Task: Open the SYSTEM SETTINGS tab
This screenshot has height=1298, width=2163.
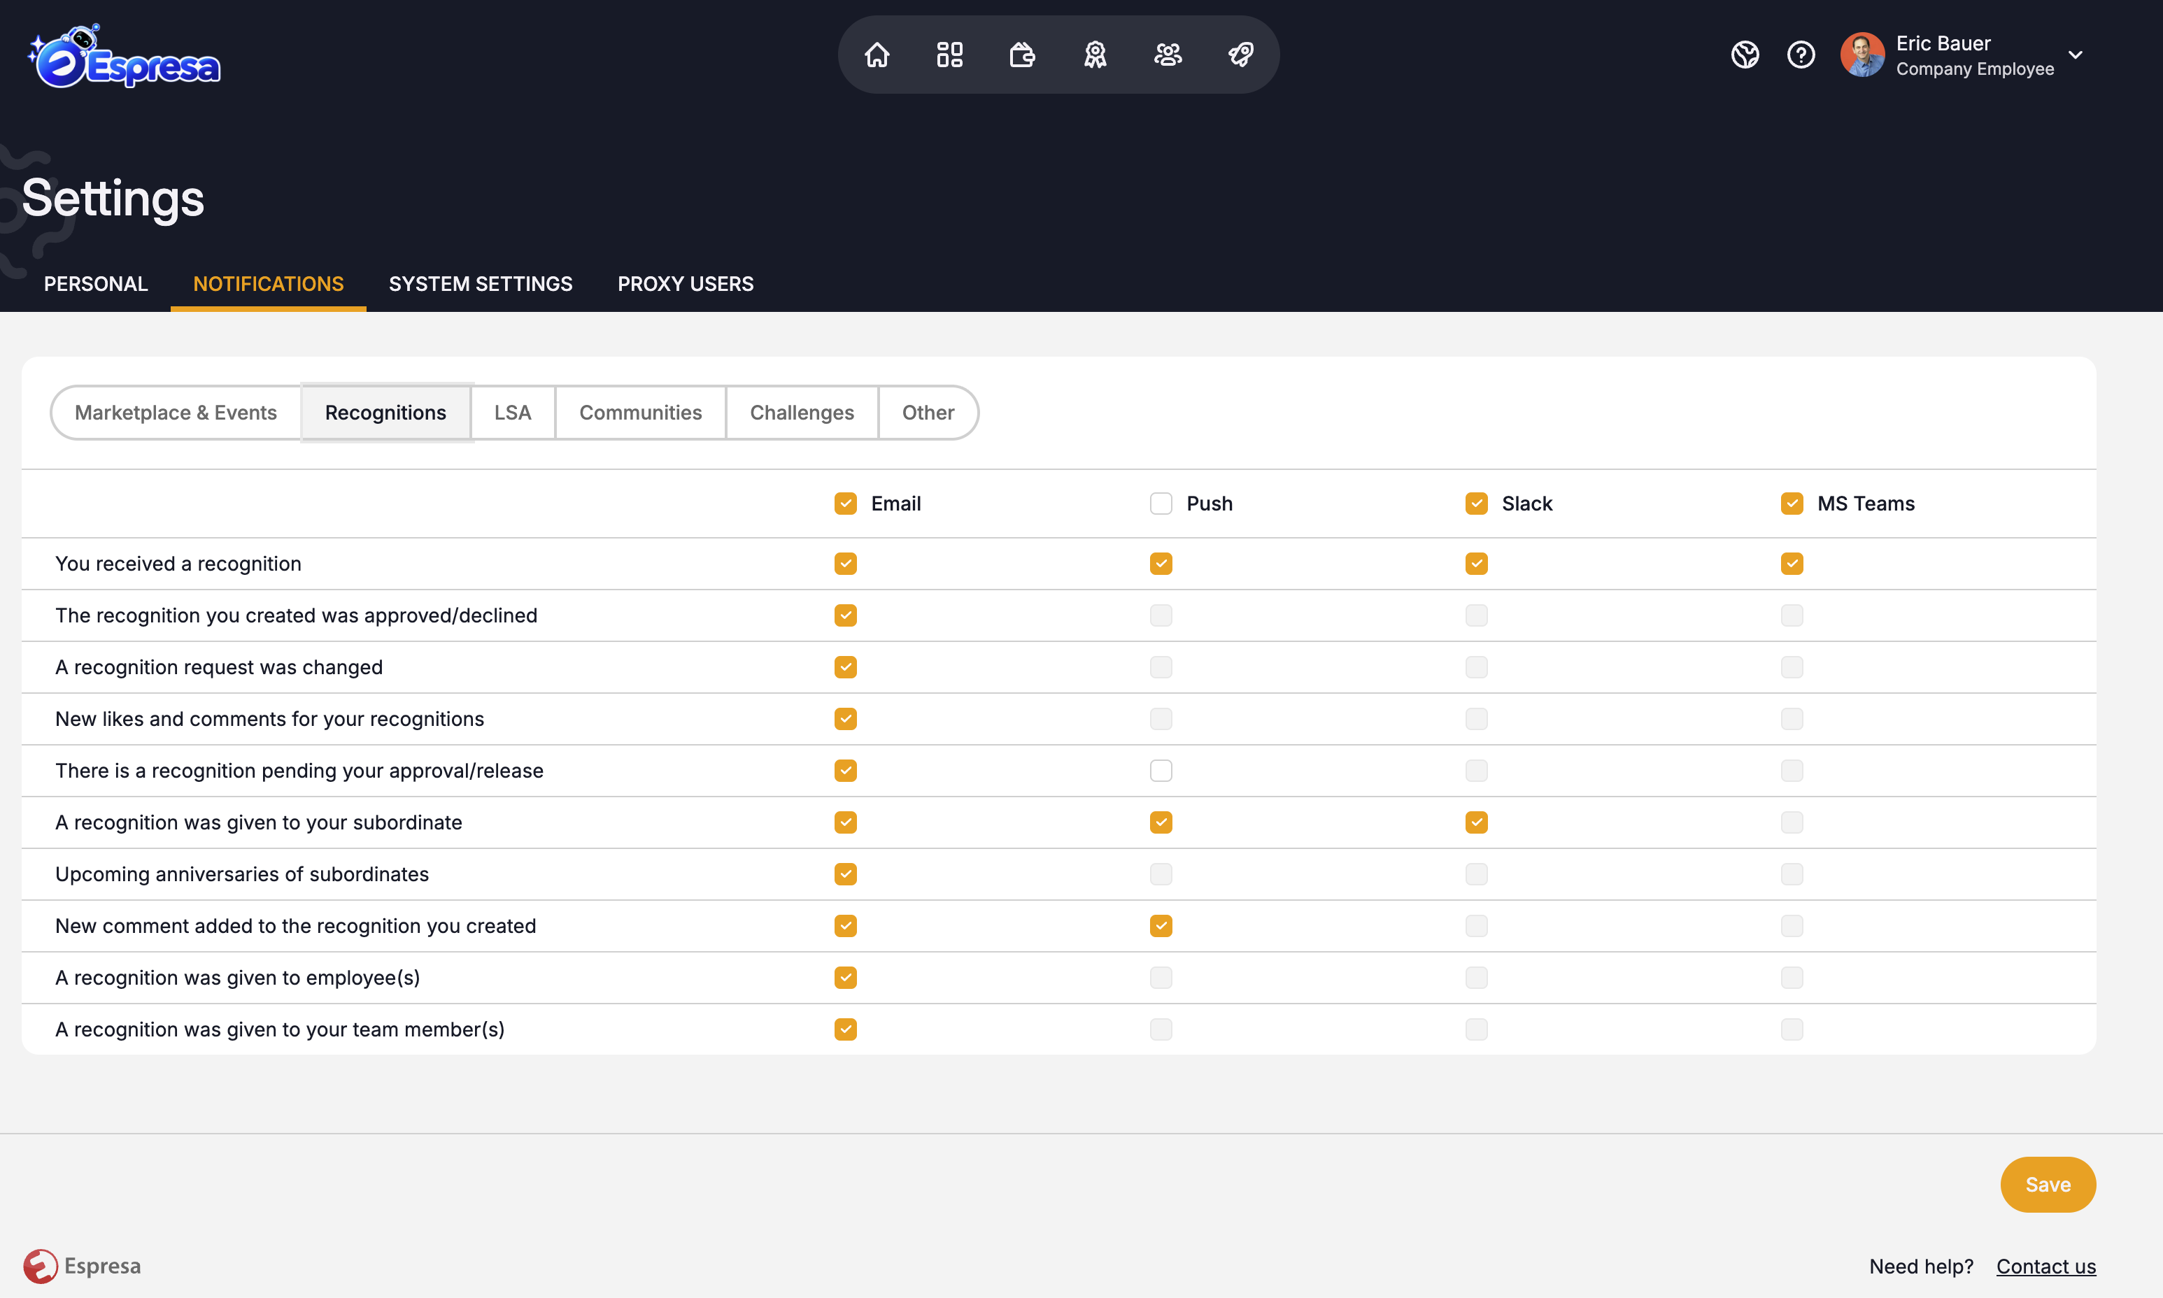Action: [x=481, y=283]
